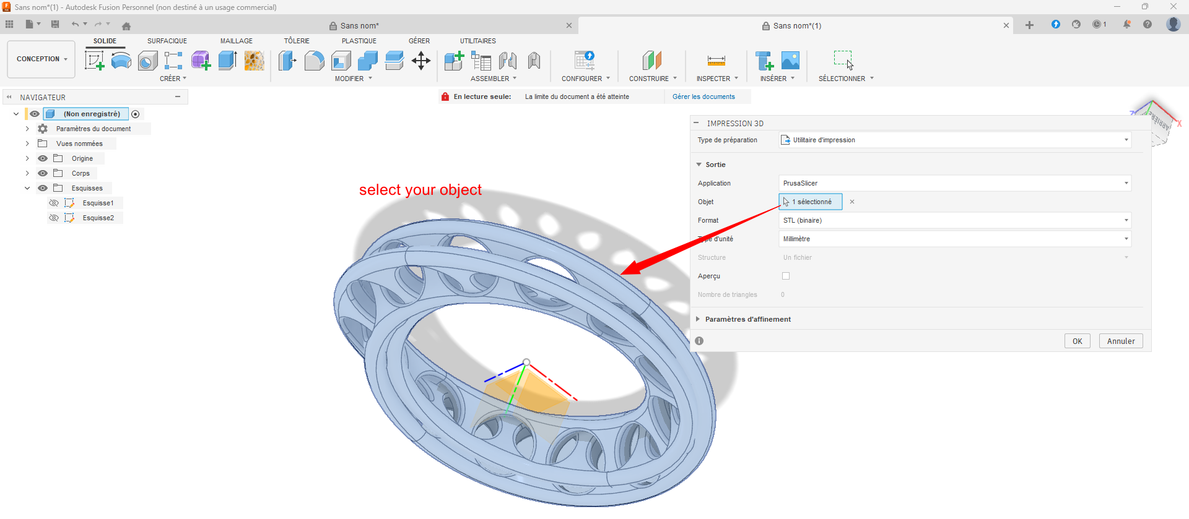
Task: Open the rectangular pattern tool
Action: pos(173,60)
